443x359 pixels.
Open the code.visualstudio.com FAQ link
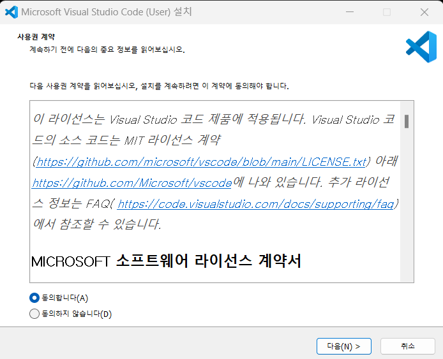(256, 204)
